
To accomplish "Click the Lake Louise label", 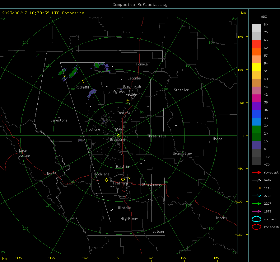I will 24,153.
